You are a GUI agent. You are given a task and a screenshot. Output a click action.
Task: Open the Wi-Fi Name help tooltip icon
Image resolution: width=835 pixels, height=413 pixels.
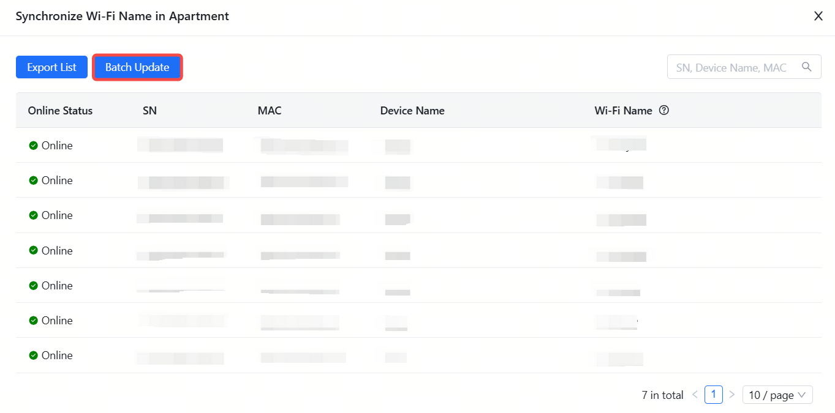click(x=663, y=111)
